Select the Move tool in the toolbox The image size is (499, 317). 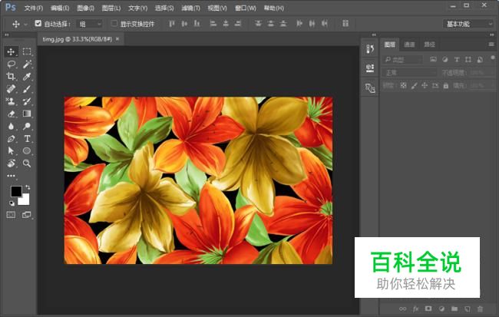[x=11, y=51]
